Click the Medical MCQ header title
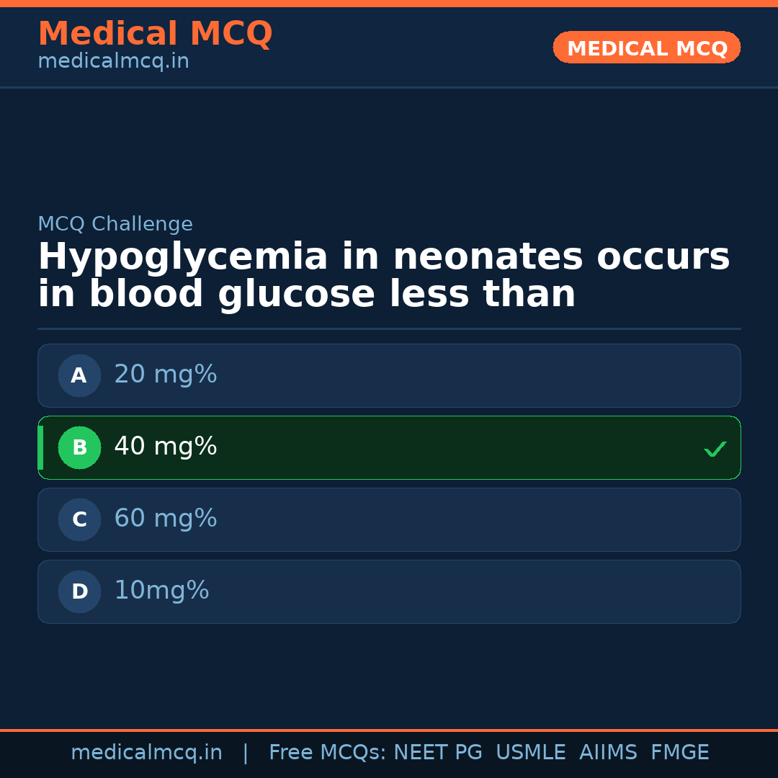 tap(155, 34)
